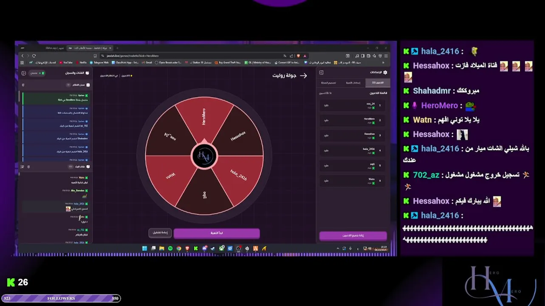The width and height of the screenshot is (545, 306).
Task: Expand the bookmarks overflow chevron
Action: [384, 62]
